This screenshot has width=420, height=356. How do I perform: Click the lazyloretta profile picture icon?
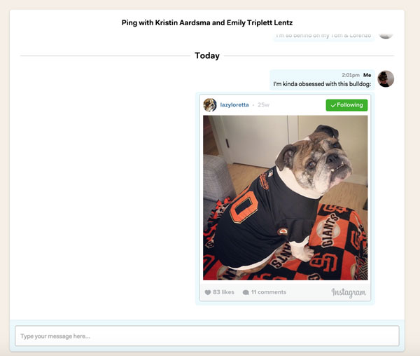(210, 105)
